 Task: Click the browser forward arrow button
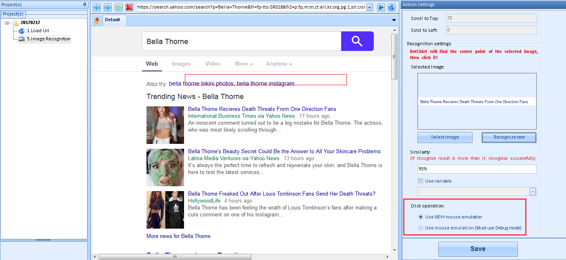click(x=108, y=7)
